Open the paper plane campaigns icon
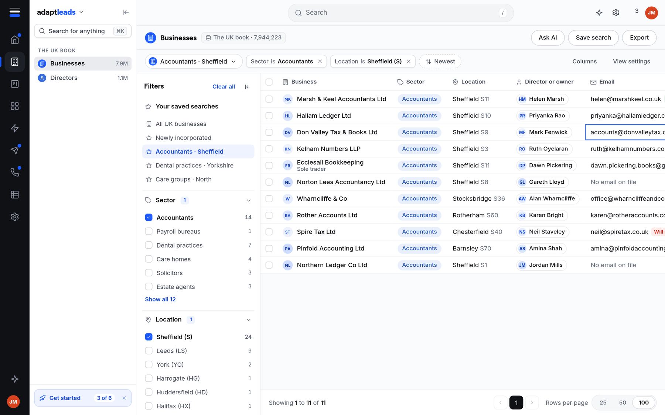Screen dimensions: 665x415 pyautogui.click(x=15, y=150)
